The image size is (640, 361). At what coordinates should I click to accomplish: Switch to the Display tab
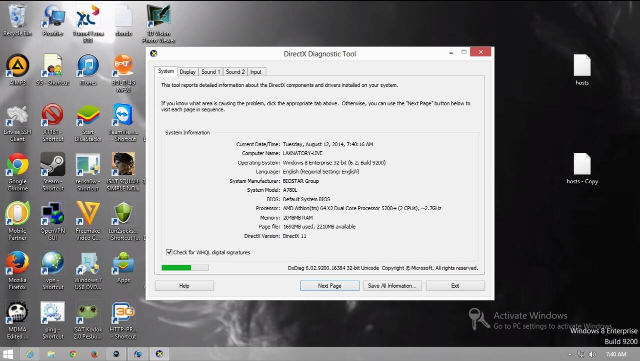[187, 72]
